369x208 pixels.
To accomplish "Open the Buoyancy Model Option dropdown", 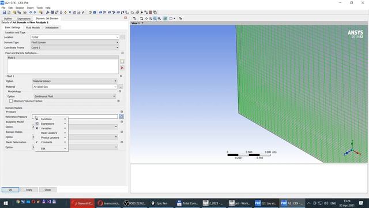I will (x=116, y=127).
